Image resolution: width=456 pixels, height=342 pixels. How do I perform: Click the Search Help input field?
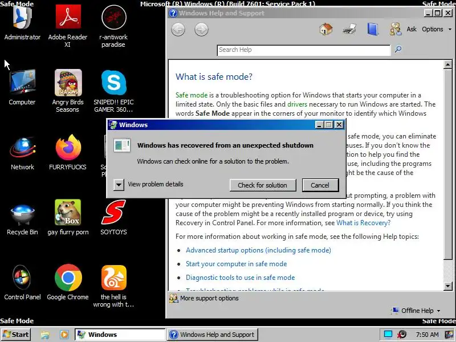[x=304, y=50]
